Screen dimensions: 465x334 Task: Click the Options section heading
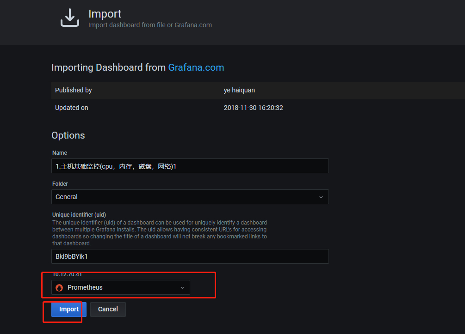pyautogui.click(x=68, y=135)
